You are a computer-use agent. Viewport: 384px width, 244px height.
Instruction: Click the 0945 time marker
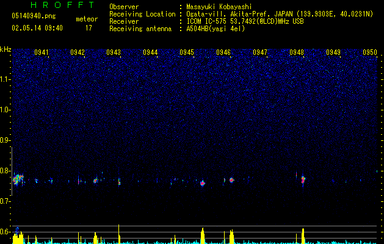(187, 52)
